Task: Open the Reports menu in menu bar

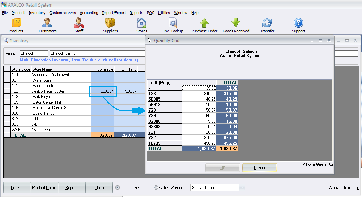Action: tap(136, 13)
